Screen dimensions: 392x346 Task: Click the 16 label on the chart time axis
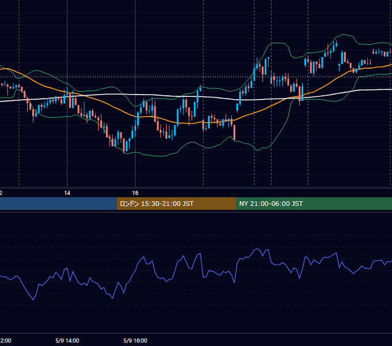pos(135,193)
